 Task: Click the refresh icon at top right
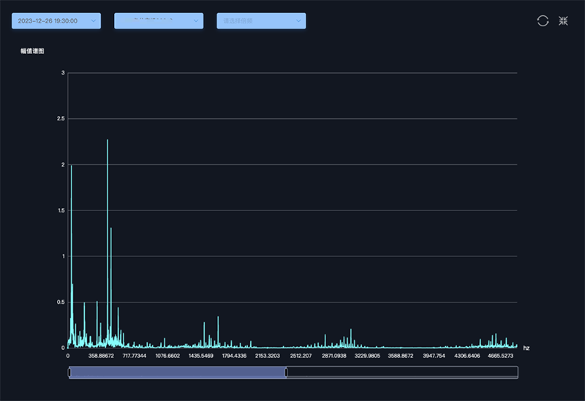click(543, 21)
